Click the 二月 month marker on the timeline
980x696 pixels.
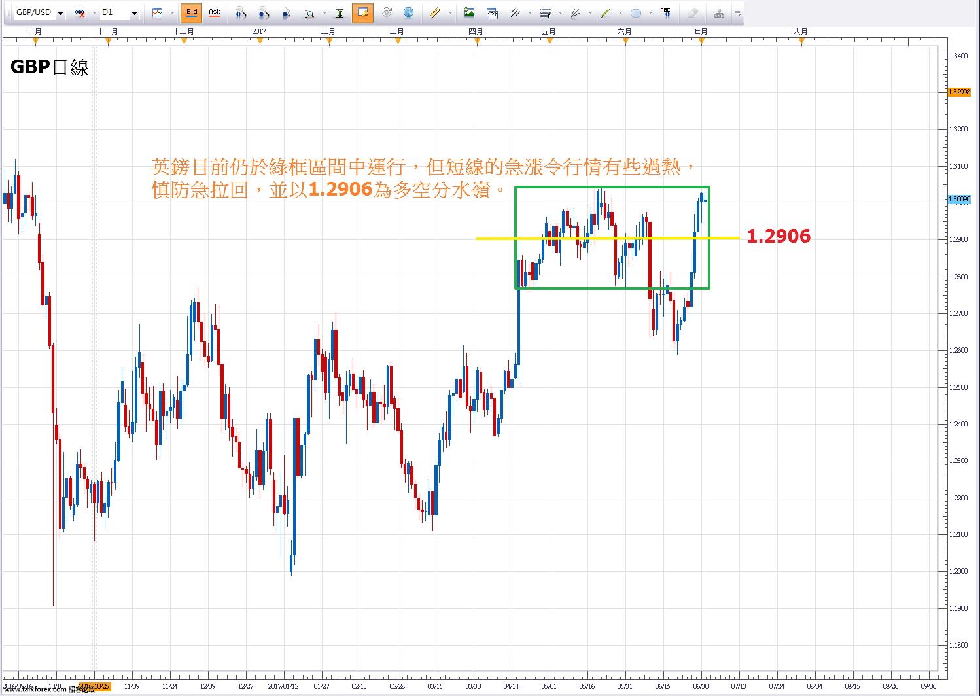point(328,31)
